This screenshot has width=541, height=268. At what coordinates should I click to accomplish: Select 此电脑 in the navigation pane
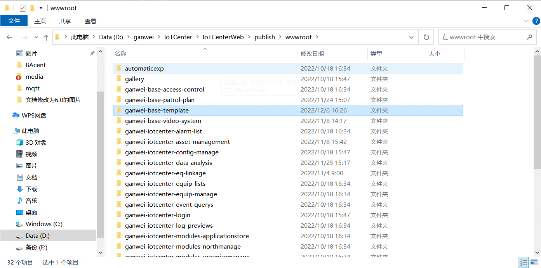(x=30, y=131)
